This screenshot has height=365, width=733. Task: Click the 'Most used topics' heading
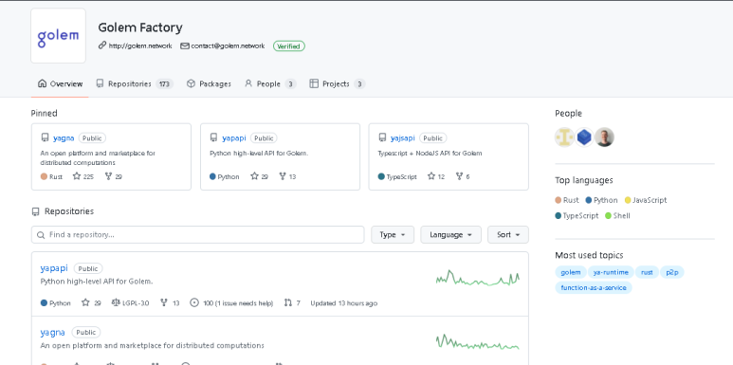[589, 255]
